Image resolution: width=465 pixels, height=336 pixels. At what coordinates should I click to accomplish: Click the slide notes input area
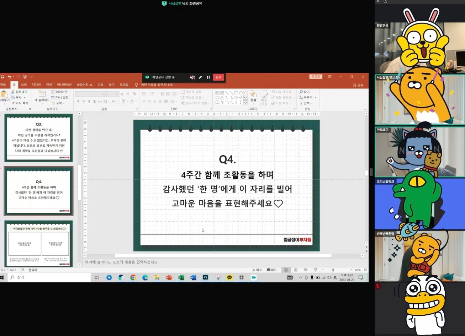pyautogui.click(x=224, y=262)
